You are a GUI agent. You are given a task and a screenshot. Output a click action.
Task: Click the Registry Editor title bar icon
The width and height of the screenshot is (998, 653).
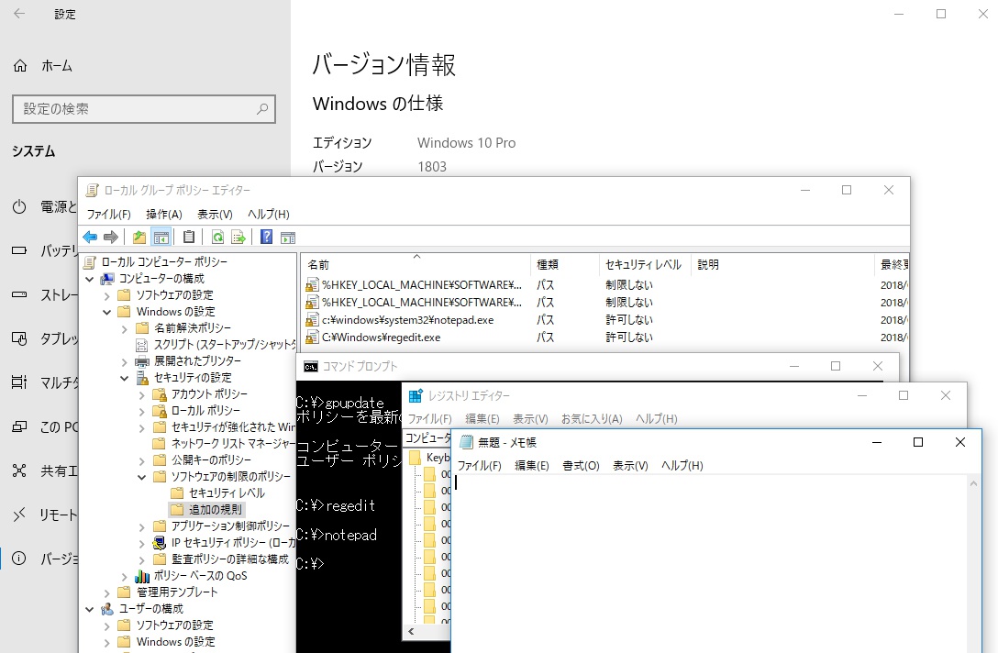click(x=416, y=396)
